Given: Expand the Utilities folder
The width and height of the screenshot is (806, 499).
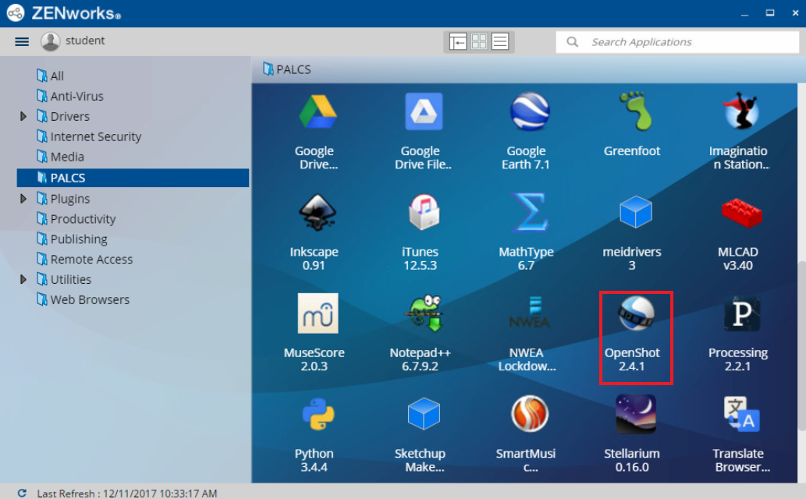Looking at the screenshot, I should 23,279.
